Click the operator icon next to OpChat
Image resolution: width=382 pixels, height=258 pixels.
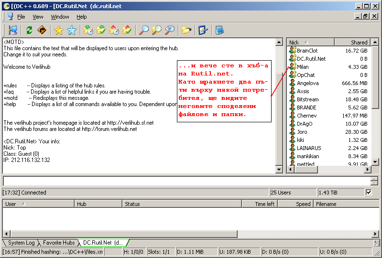(x=292, y=75)
